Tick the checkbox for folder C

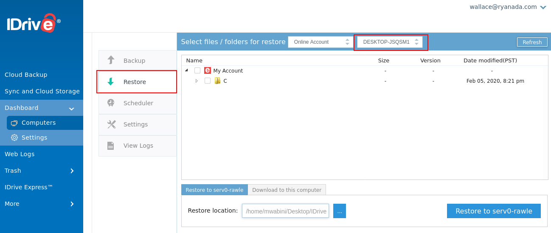(x=208, y=81)
